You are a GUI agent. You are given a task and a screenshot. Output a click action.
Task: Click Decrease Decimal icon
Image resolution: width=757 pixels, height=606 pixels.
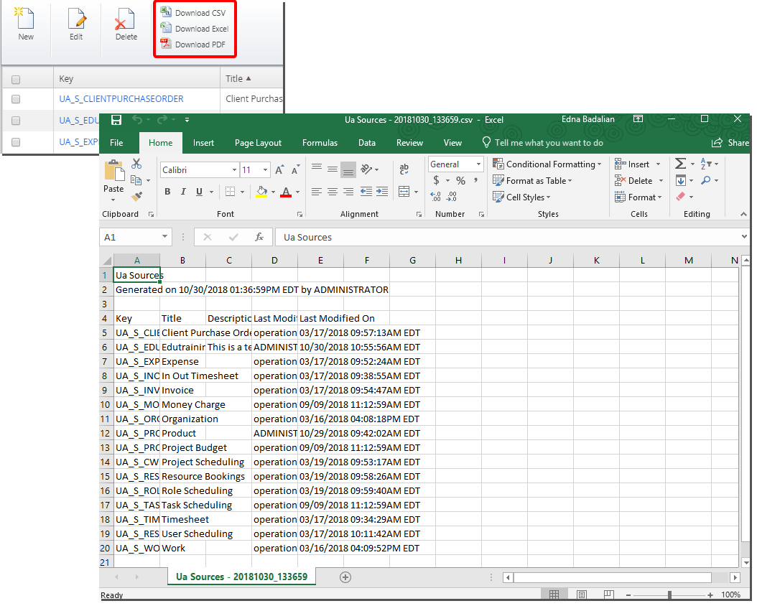coord(452,196)
